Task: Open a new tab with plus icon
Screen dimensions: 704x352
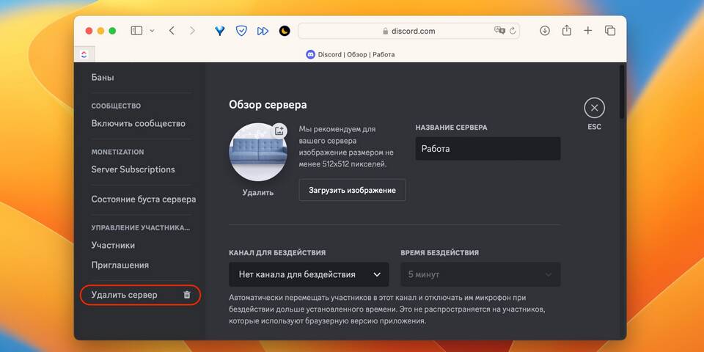Action: pyautogui.click(x=587, y=31)
